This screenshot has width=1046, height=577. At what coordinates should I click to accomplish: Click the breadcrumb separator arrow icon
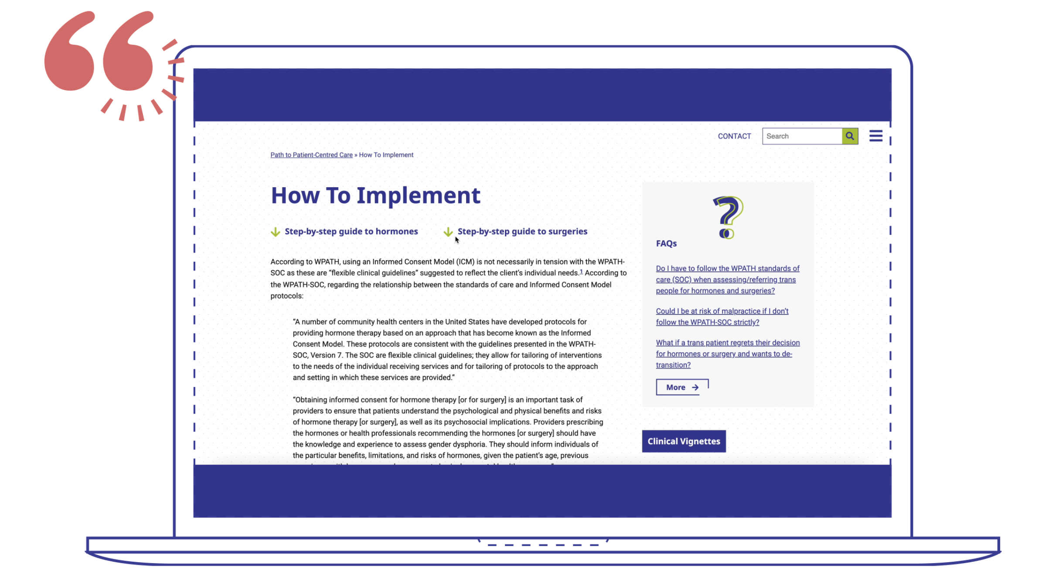point(355,155)
